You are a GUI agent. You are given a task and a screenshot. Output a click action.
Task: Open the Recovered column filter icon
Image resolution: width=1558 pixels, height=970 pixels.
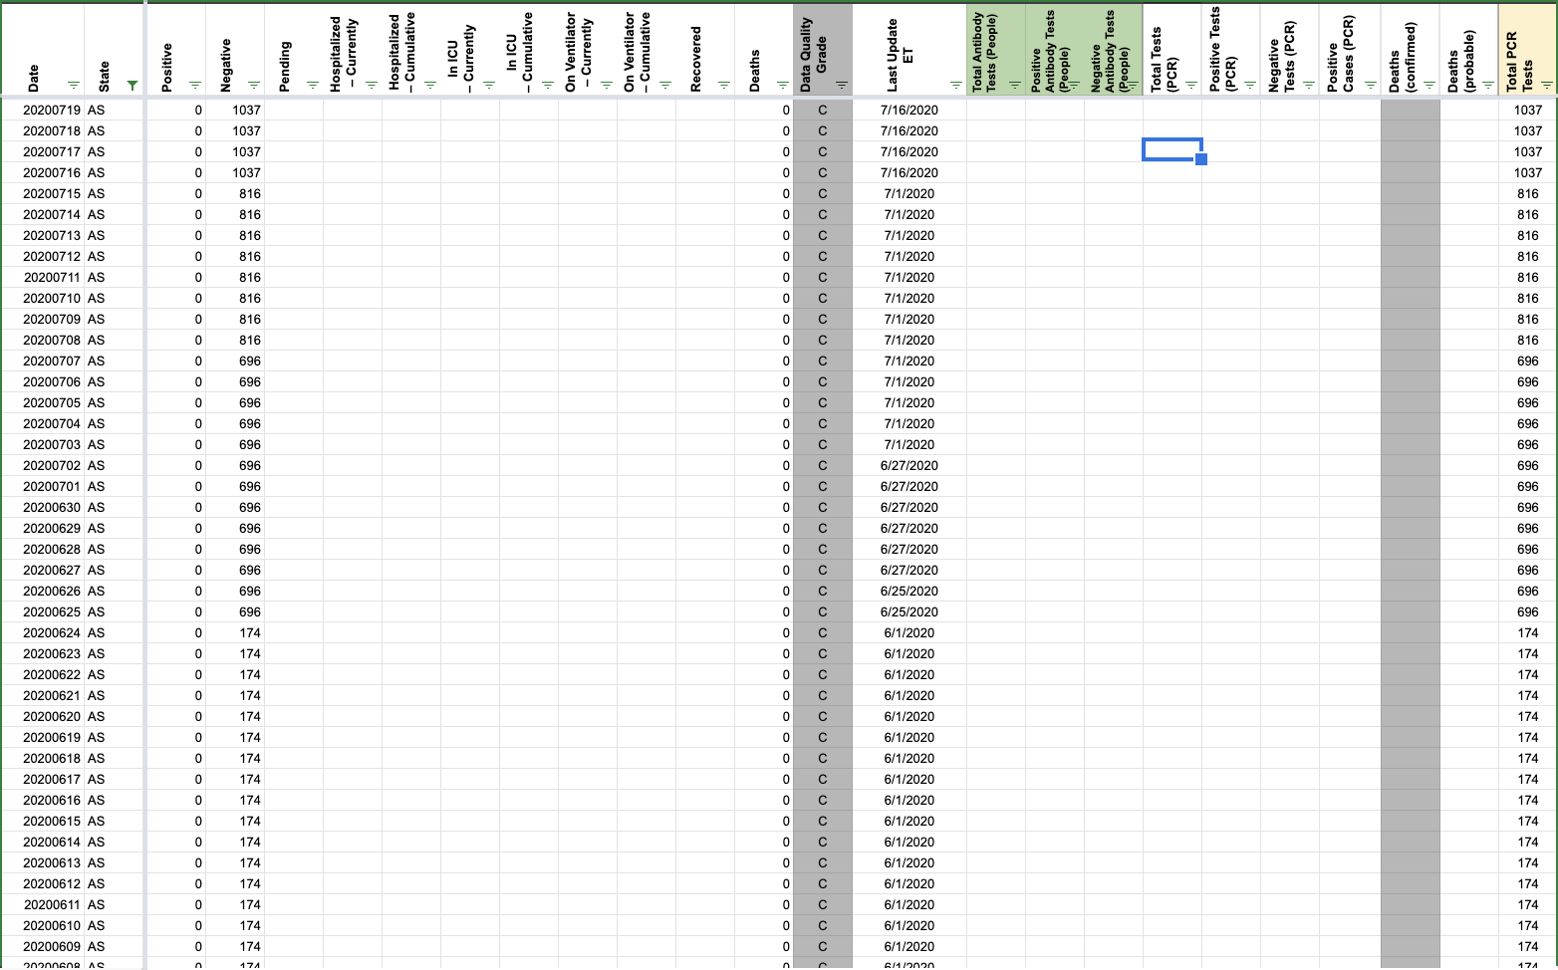pos(723,86)
